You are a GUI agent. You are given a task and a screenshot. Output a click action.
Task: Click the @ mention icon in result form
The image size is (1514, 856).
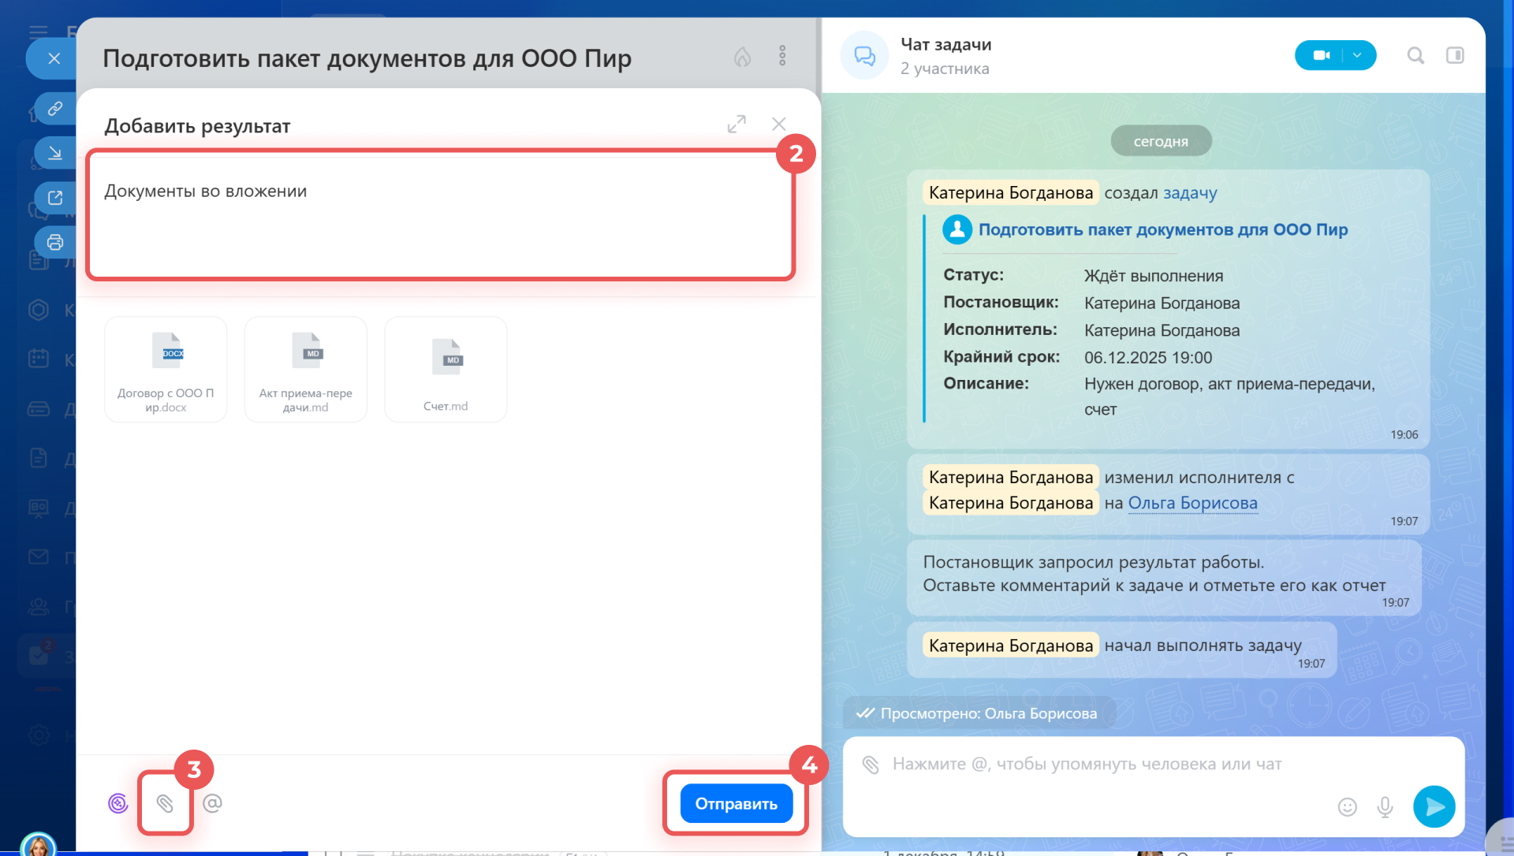212,803
